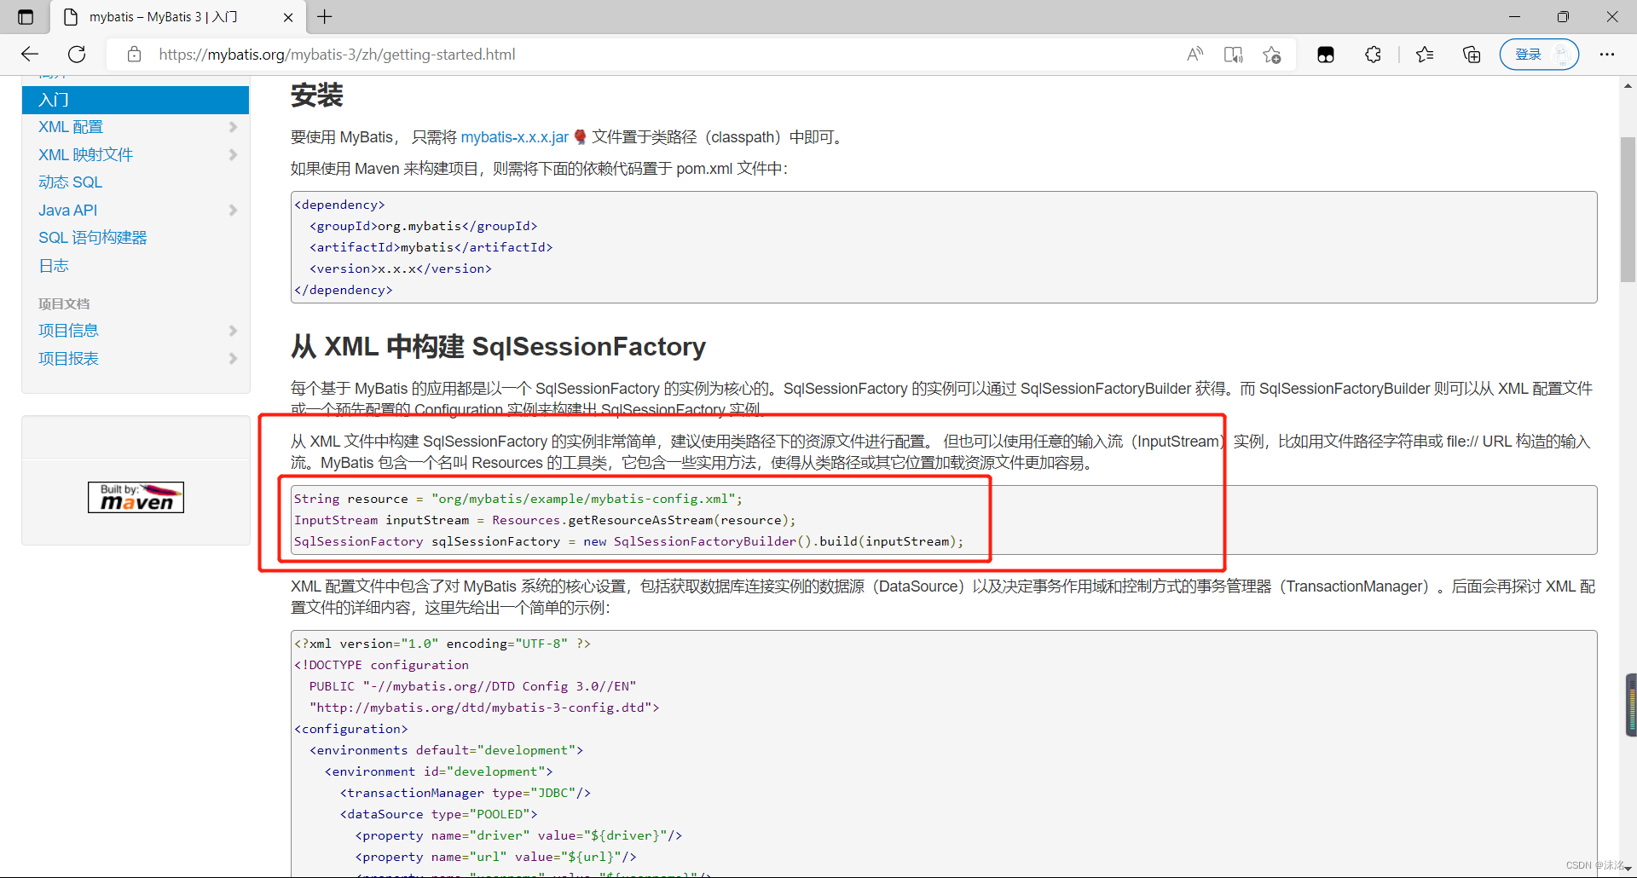Screen dimensions: 1637x878
Task: Click the dataSource type="POOLED" line
Action: [x=438, y=814]
